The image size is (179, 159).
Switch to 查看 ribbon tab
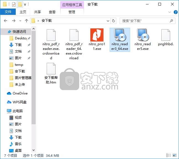coord(52,12)
